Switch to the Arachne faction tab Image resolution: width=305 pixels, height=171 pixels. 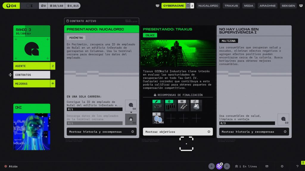coord(267,6)
